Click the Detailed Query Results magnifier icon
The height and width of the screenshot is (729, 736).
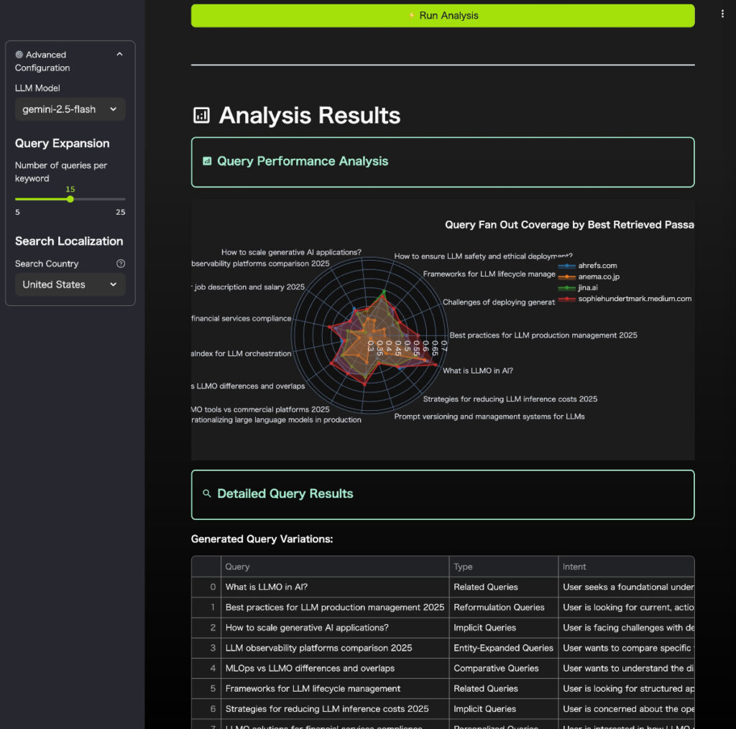[x=207, y=493]
